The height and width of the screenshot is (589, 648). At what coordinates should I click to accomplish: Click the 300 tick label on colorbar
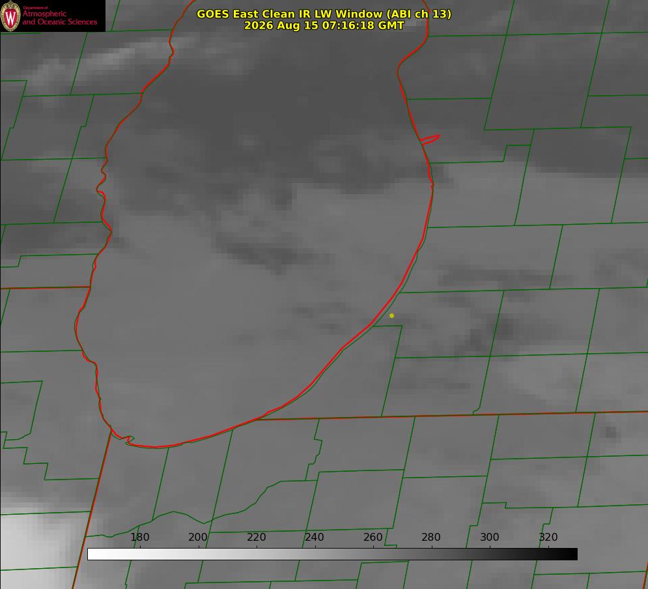coord(489,537)
